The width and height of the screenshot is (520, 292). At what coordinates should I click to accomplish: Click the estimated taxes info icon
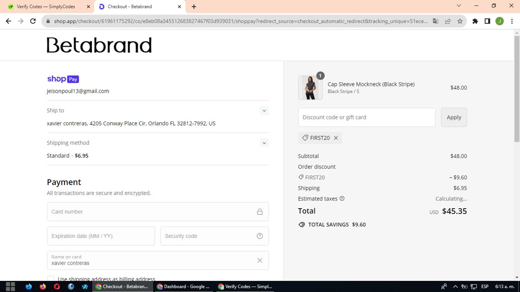click(342, 198)
